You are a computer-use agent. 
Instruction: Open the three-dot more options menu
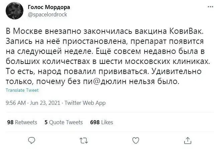point(210,6)
